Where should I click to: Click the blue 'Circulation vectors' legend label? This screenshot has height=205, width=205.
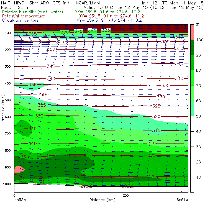click(x=20, y=20)
